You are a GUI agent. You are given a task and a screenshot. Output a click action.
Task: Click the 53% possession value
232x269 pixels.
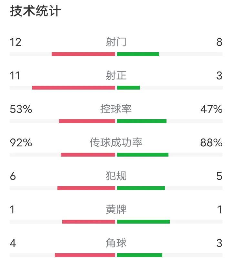21,109
